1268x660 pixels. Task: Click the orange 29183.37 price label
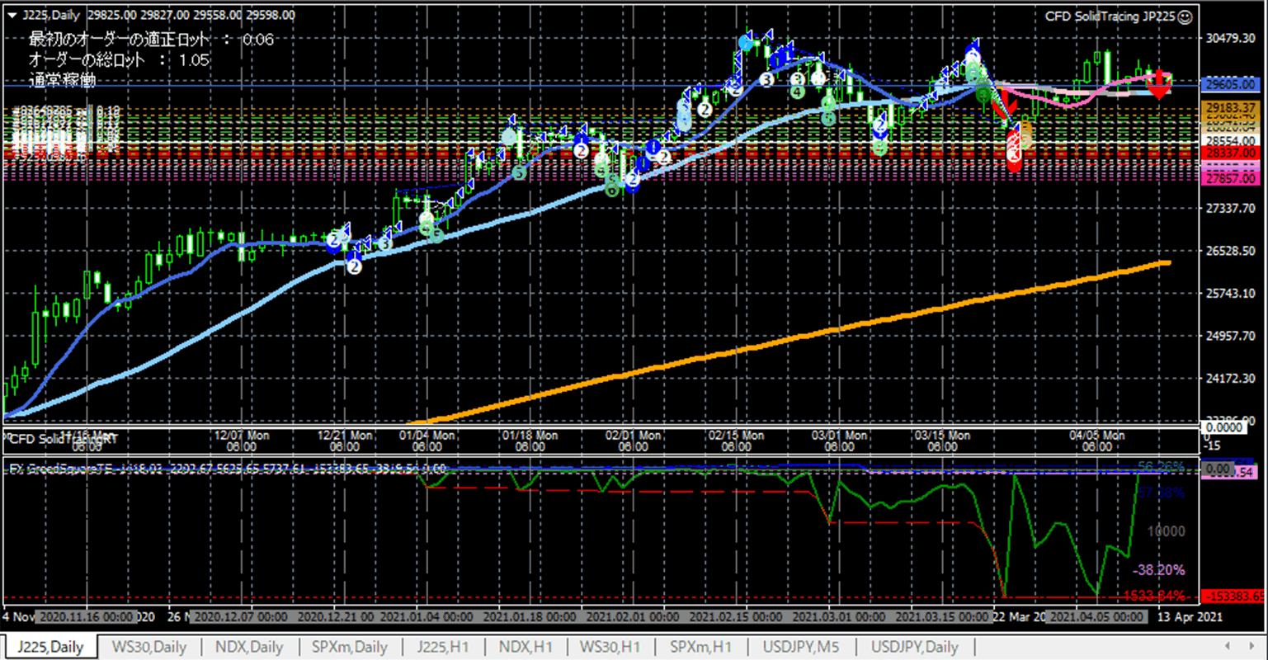coord(1231,107)
